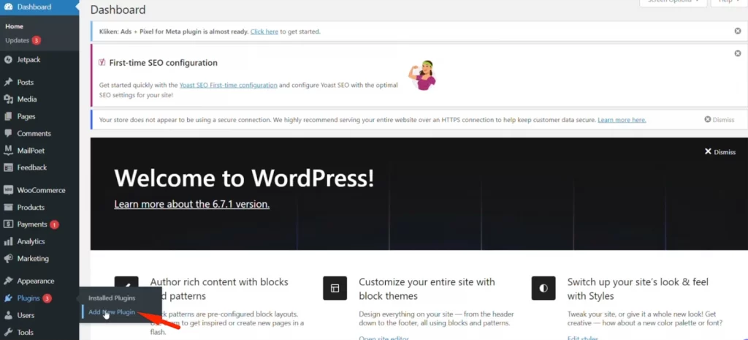Viewport: 748px width, 340px height.
Task: Follow the Kliken 'Click here' link
Action: (264, 31)
